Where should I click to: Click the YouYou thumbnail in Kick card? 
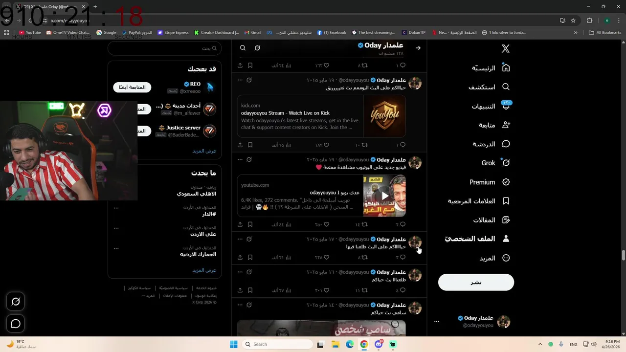click(x=384, y=116)
